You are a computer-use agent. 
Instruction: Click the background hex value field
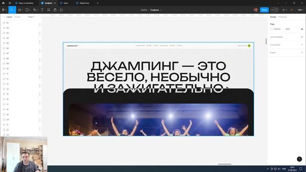pos(277,29)
